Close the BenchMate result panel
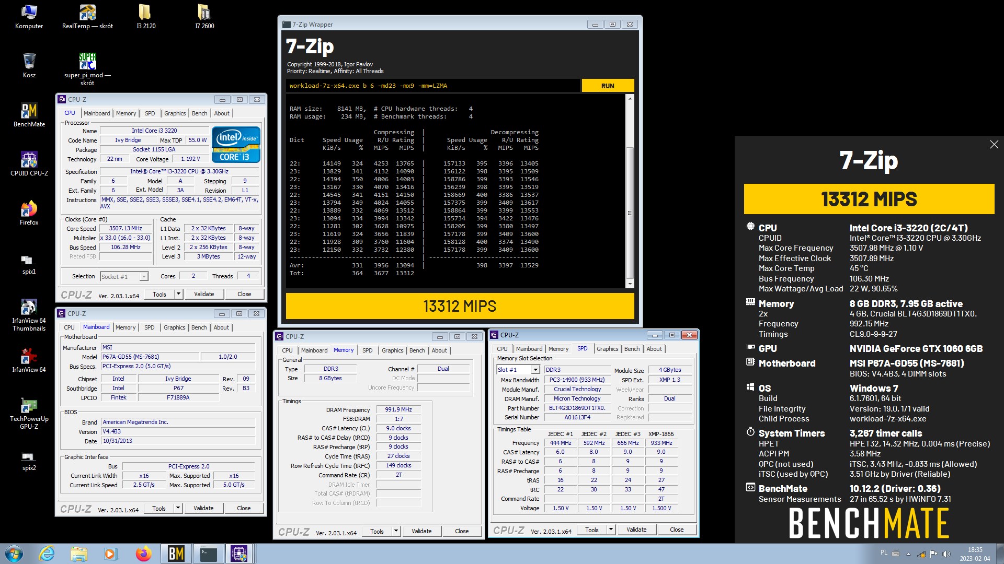 pyautogui.click(x=994, y=144)
